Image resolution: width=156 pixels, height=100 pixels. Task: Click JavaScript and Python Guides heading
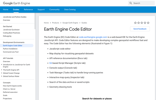pyautogui.click(x=14, y=17)
